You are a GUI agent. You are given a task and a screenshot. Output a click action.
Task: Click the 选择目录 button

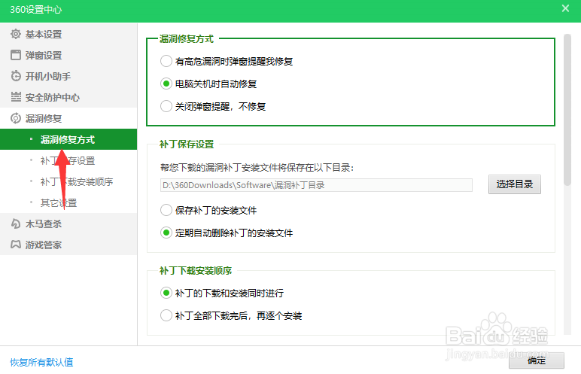point(514,184)
